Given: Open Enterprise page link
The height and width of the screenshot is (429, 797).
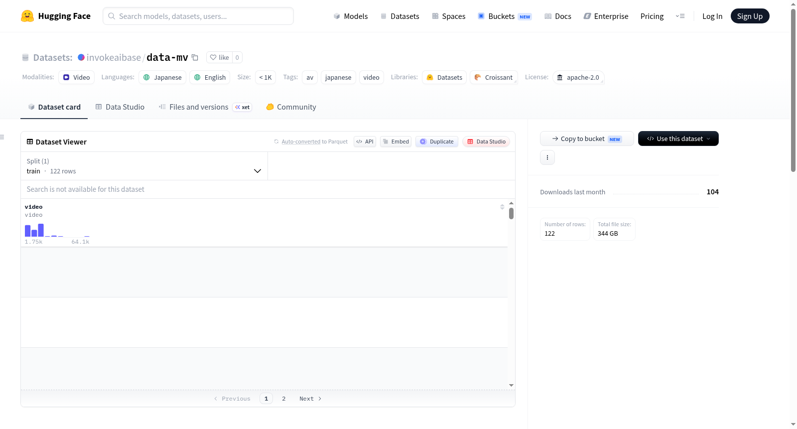Looking at the screenshot, I should [x=606, y=16].
